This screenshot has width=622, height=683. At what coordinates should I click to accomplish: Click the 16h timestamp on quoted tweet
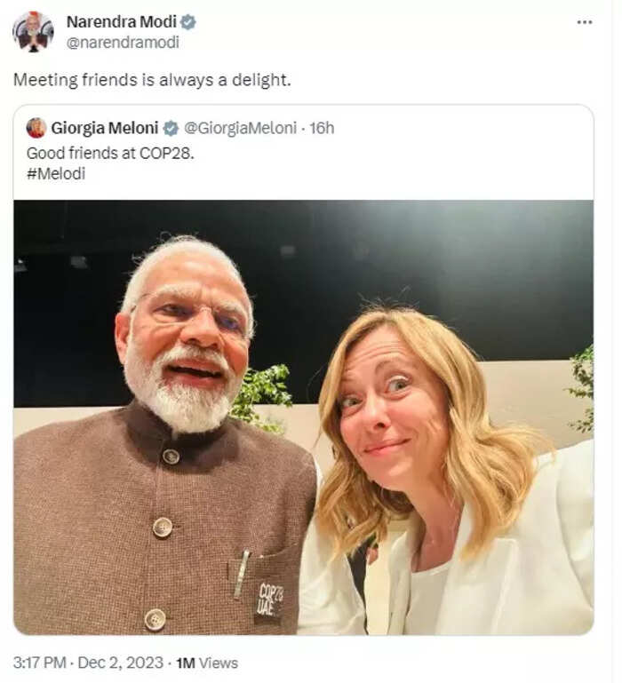pyautogui.click(x=322, y=128)
